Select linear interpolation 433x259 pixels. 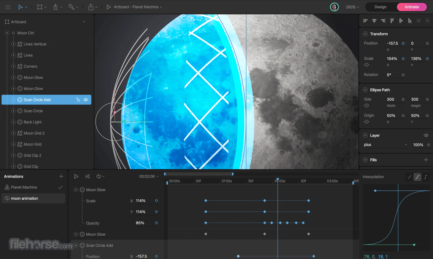[x=409, y=177]
